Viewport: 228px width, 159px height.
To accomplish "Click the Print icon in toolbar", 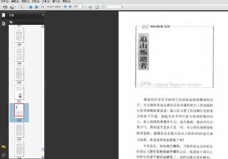I will pos(5,7).
